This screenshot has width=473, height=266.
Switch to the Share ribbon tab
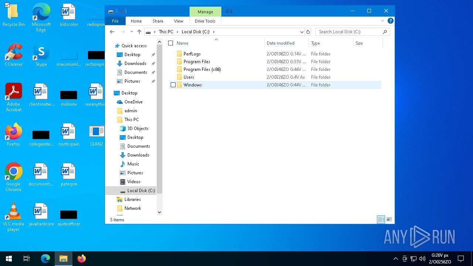[158, 21]
